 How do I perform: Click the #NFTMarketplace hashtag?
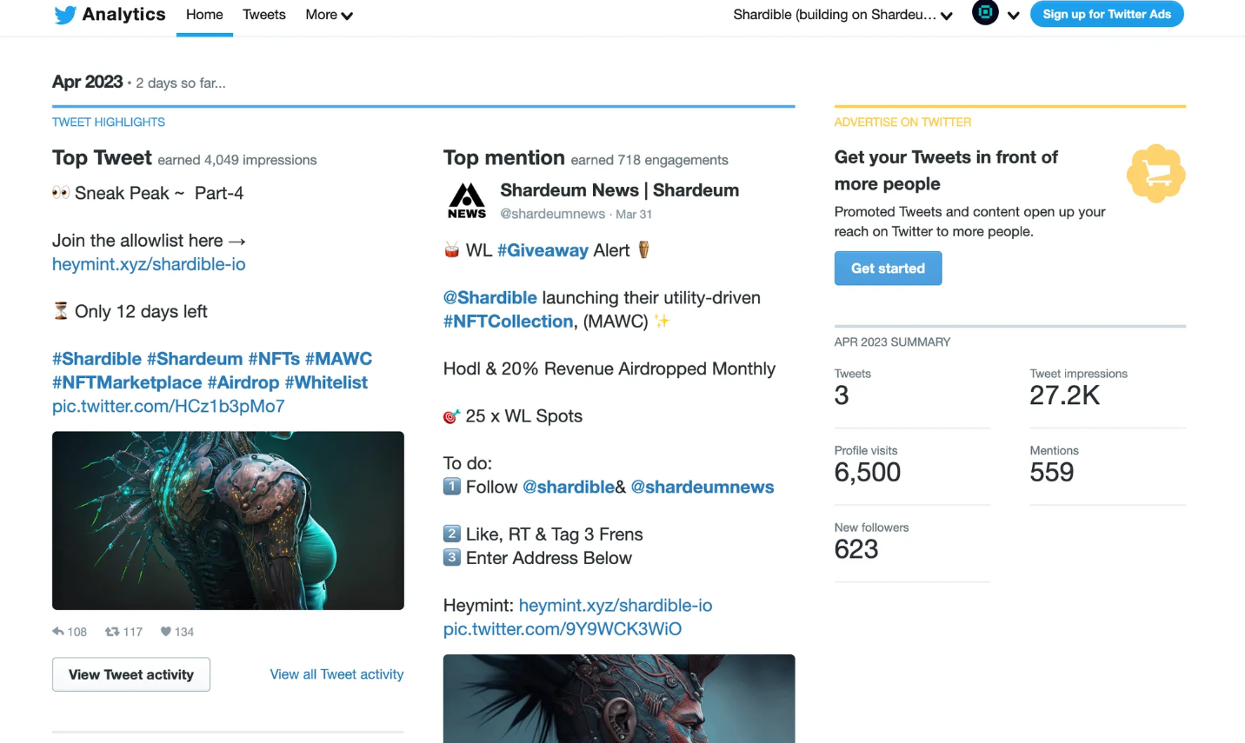click(127, 382)
